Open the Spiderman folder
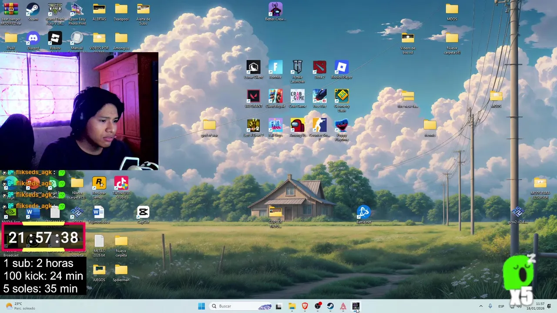557x313 pixels. click(x=121, y=273)
